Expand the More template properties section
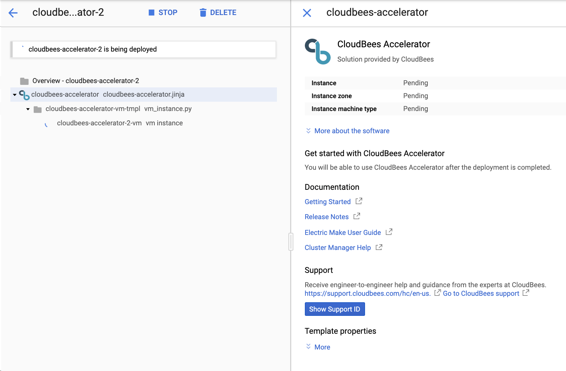This screenshot has height=371, width=566. pos(318,347)
